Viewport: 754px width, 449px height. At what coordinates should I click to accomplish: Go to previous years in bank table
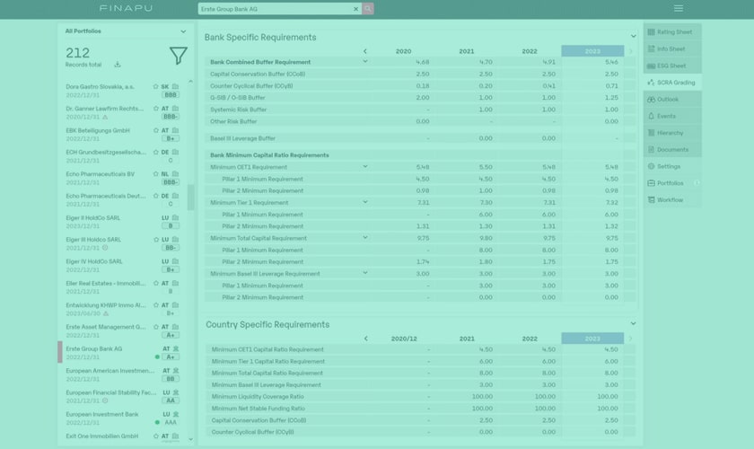(x=365, y=51)
